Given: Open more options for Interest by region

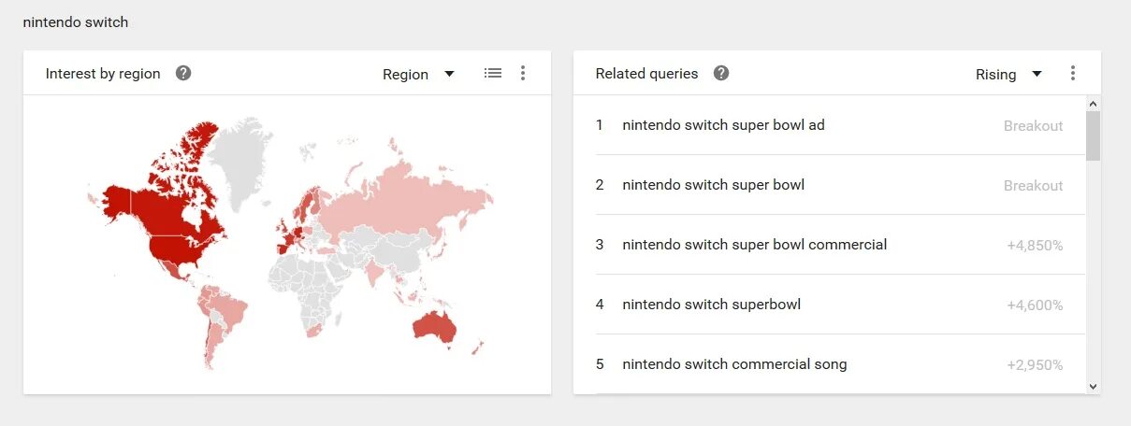Looking at the screenshot, I should pyautogui.click(x=523, y=73).
